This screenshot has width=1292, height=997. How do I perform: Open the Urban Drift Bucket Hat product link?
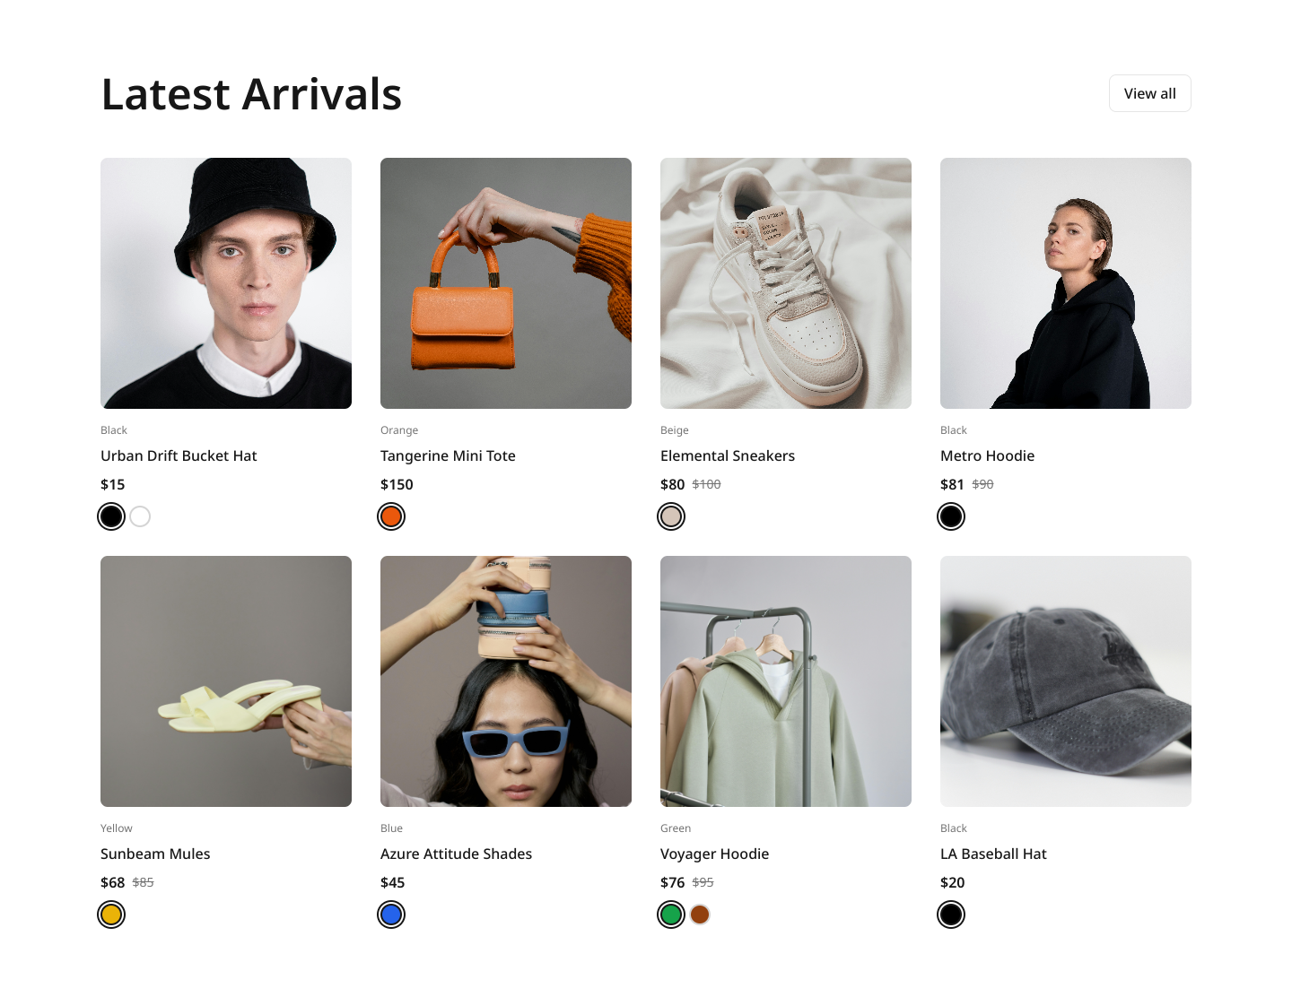(179, 455)
